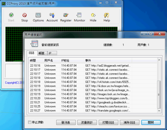Screen dimensions: 167x130
Task: Switch to the 日誌 tab
Action: (32, 53)
